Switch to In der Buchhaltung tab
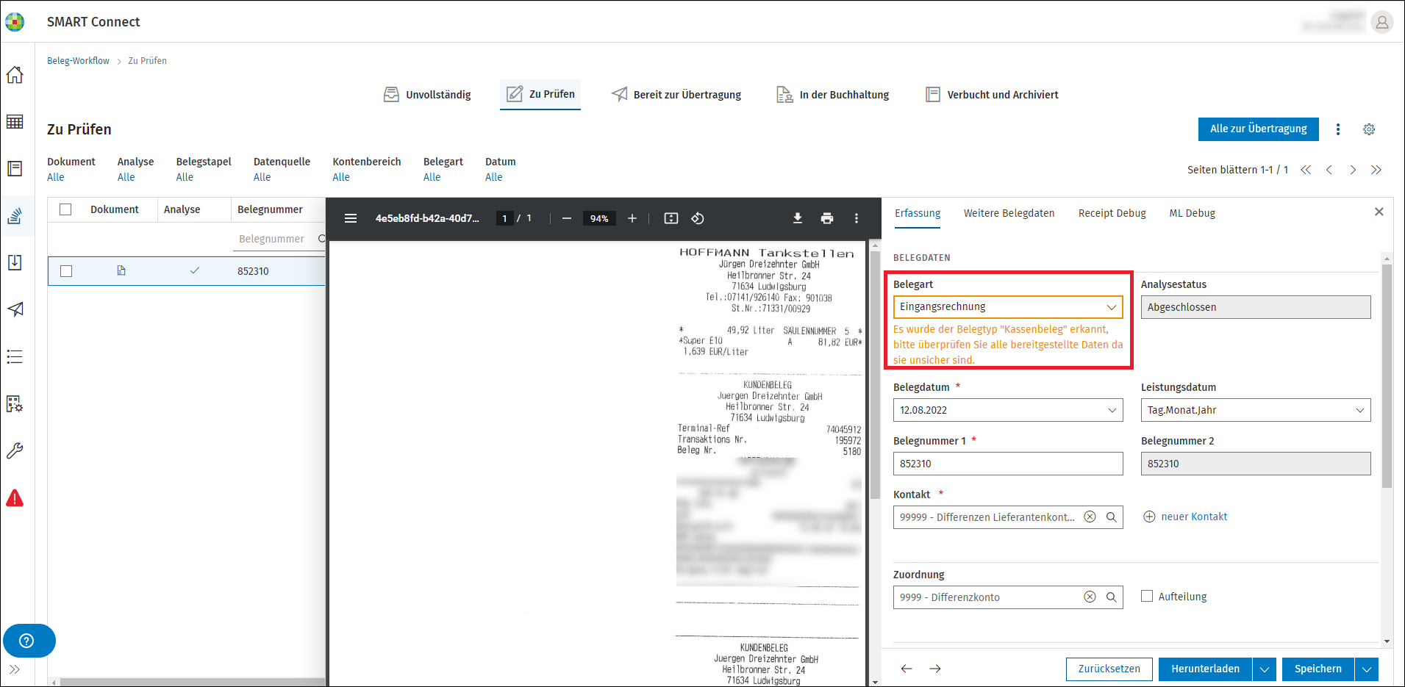 833,95
